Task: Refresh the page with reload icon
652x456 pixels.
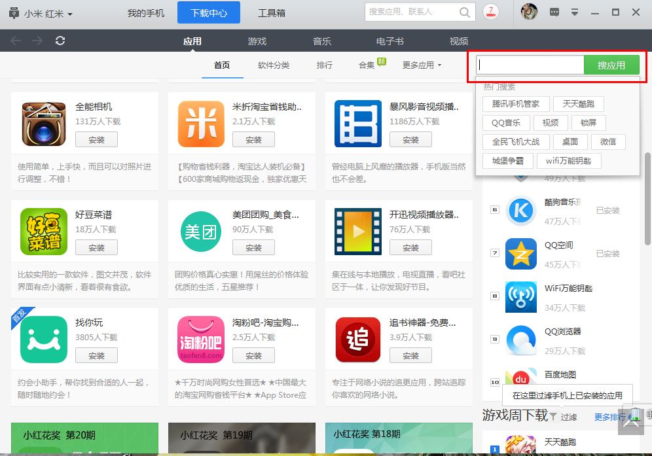Action: pos(60,41)
